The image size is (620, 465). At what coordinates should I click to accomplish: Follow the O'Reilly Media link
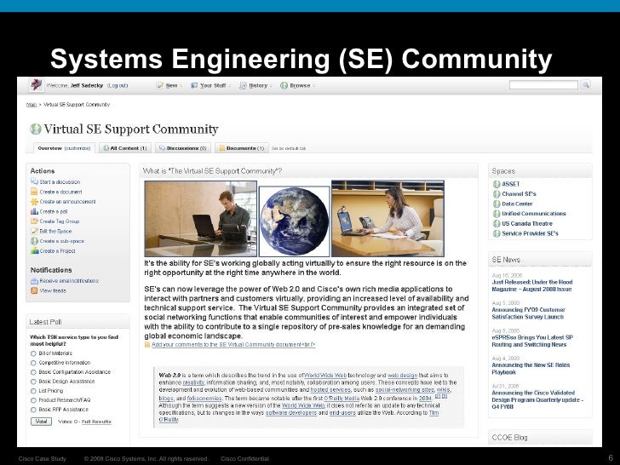point(342,399)
